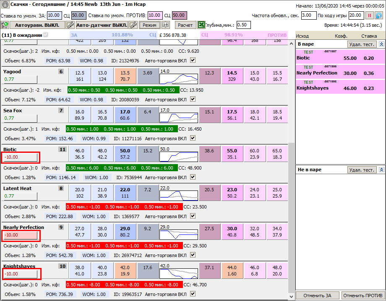Click the Режим button
This screenshot has height=301, width=386.
pyautogui.click(x=149, y=25)
